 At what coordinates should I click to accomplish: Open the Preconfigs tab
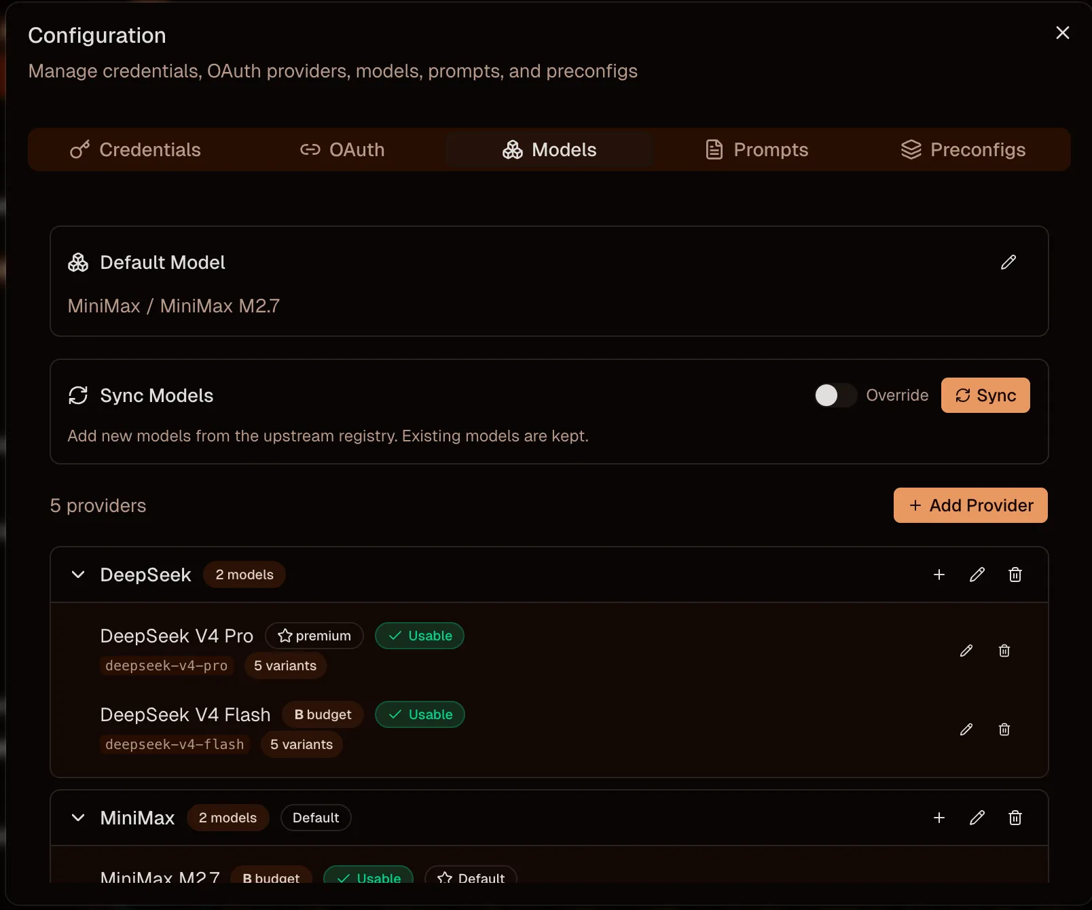tap(963, 149)
